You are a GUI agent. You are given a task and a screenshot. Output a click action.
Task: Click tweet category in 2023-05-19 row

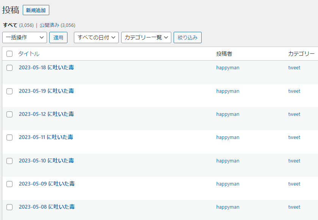coord(294,91)
